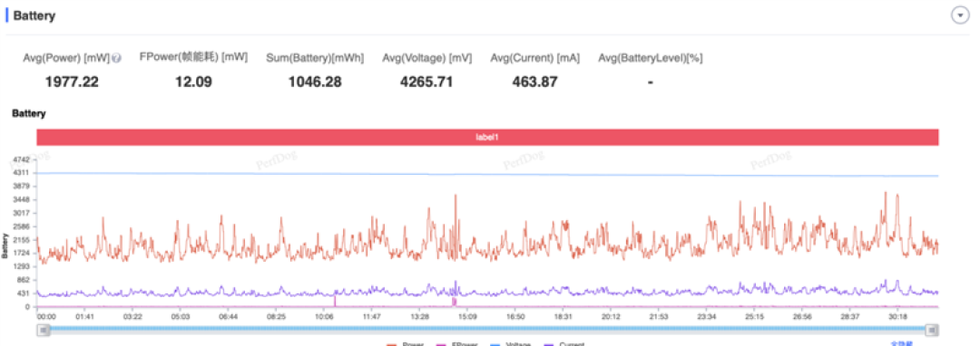Collapse the Battery section with the circled arrow
Screen dimensions: 980x346
(x=960, y=15)
